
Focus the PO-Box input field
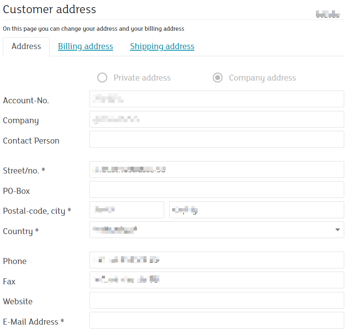217,189
